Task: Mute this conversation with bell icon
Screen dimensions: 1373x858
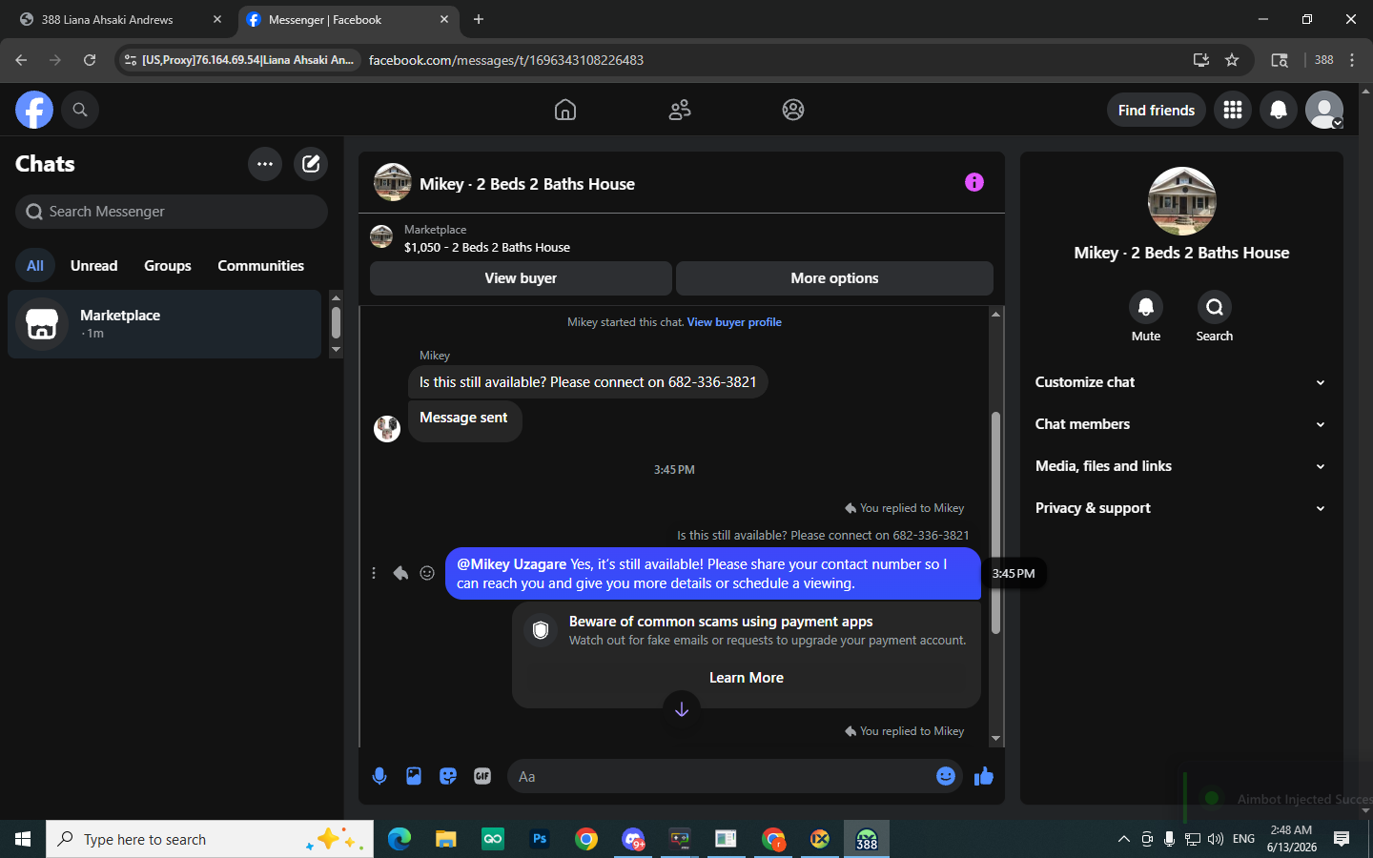Action: [x=1146, y=307]
